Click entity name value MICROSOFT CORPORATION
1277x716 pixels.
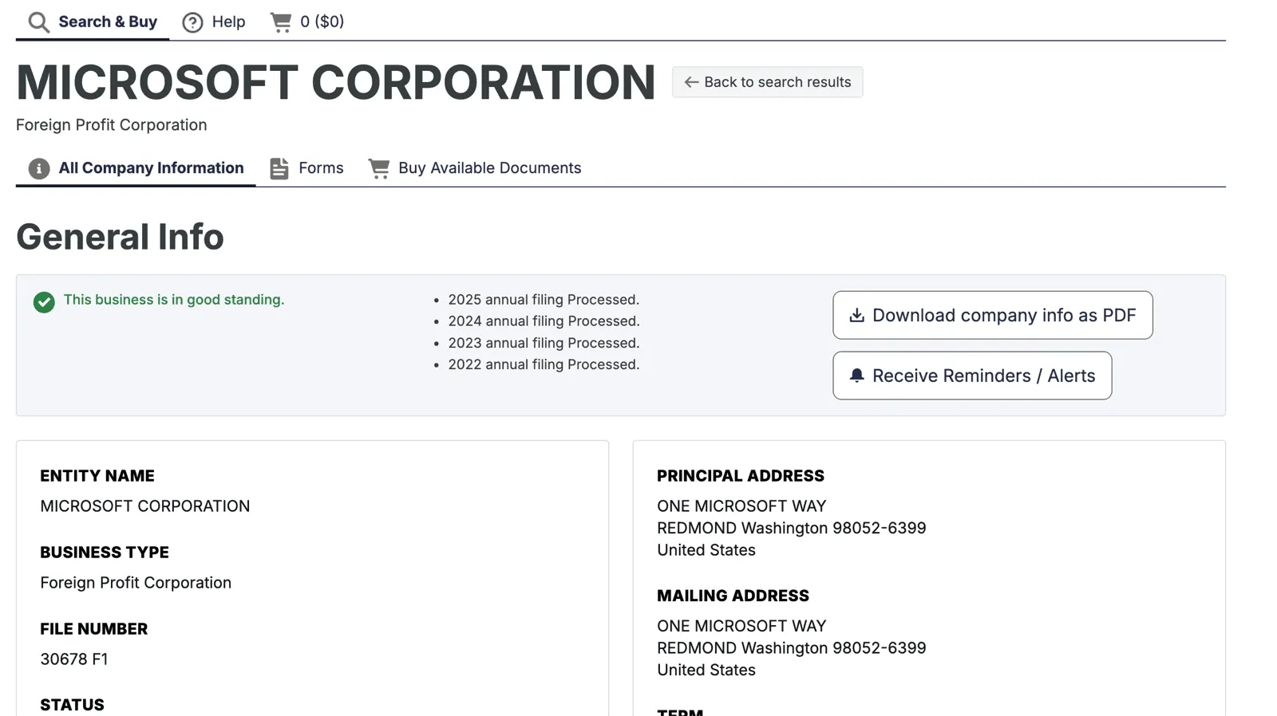pyautogui.click(x=145, y=506)
